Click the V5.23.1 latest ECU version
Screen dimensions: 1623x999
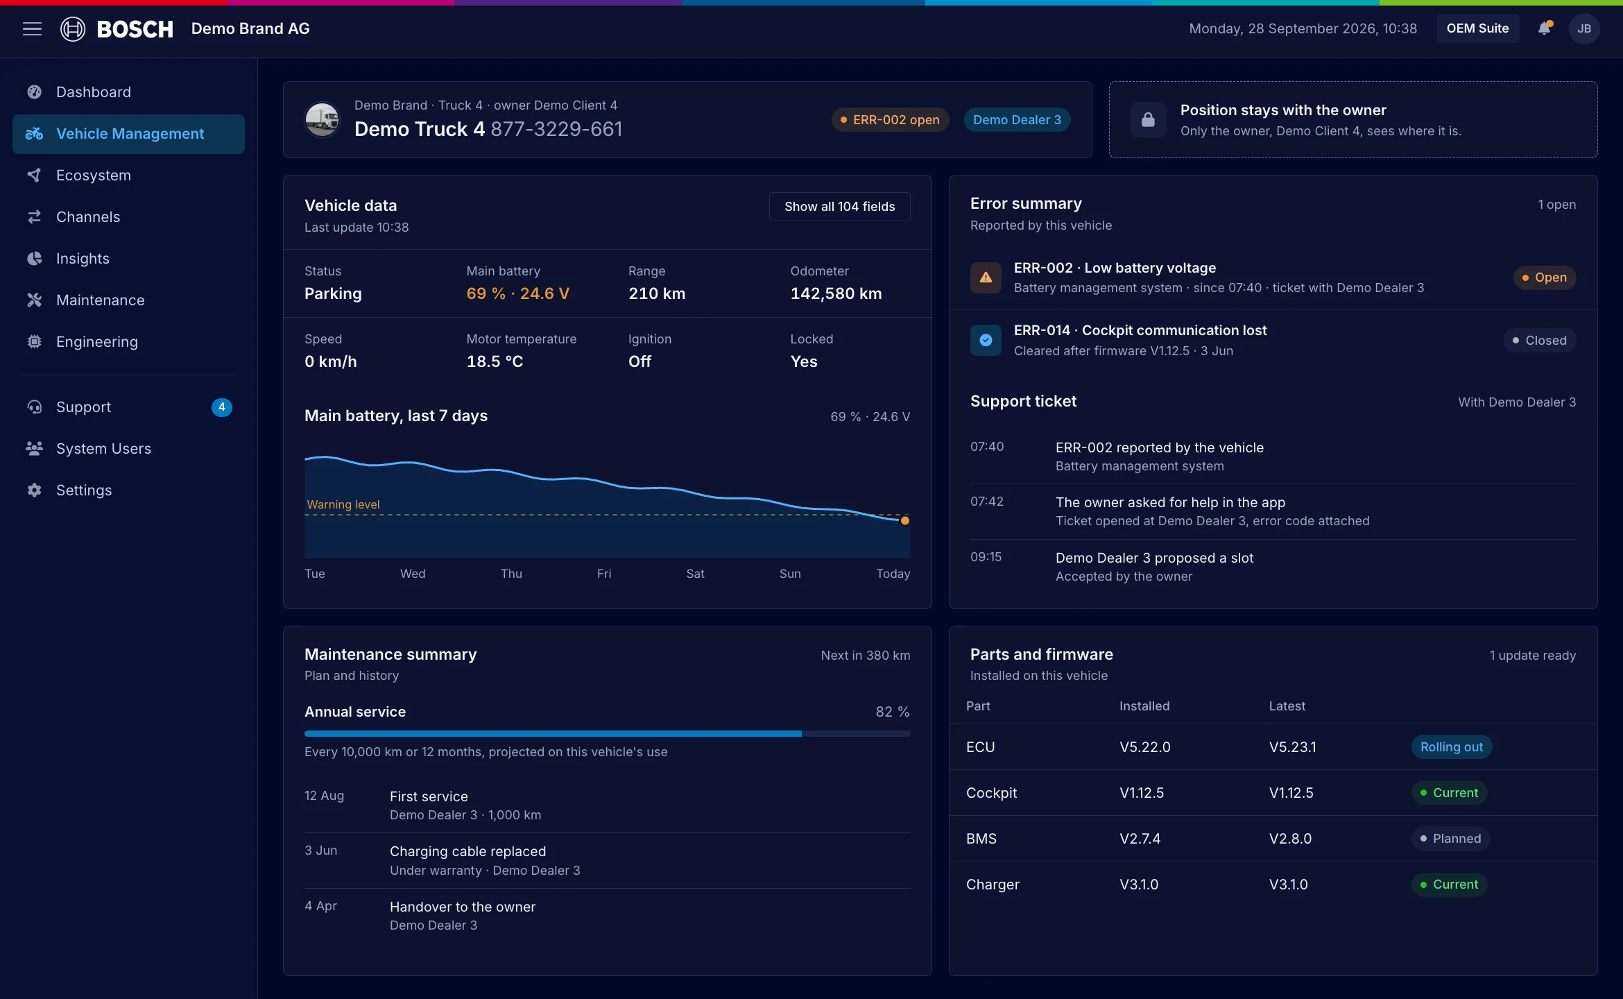point(1292,747)
